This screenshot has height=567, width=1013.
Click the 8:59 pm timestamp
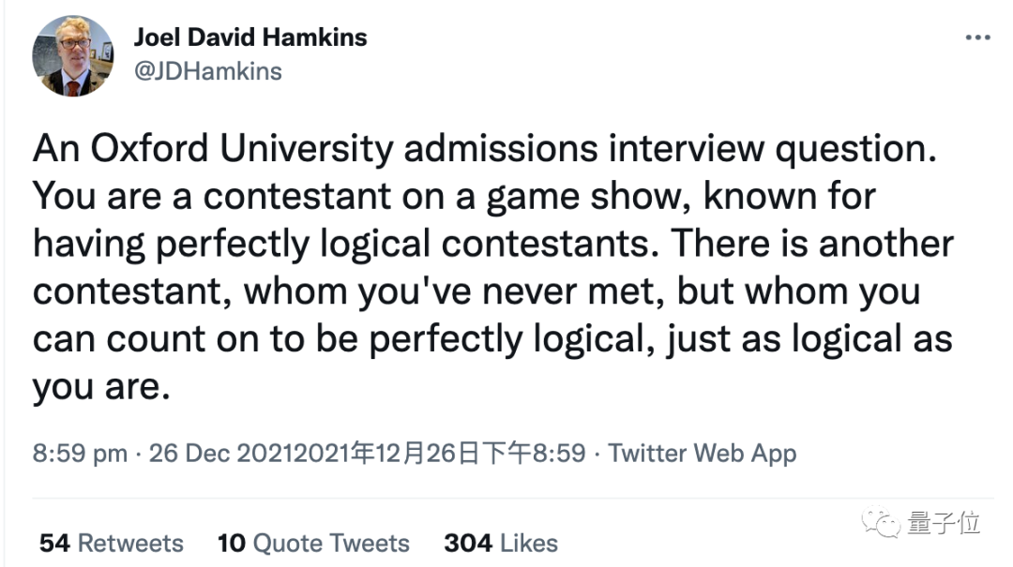coord(80,454)
